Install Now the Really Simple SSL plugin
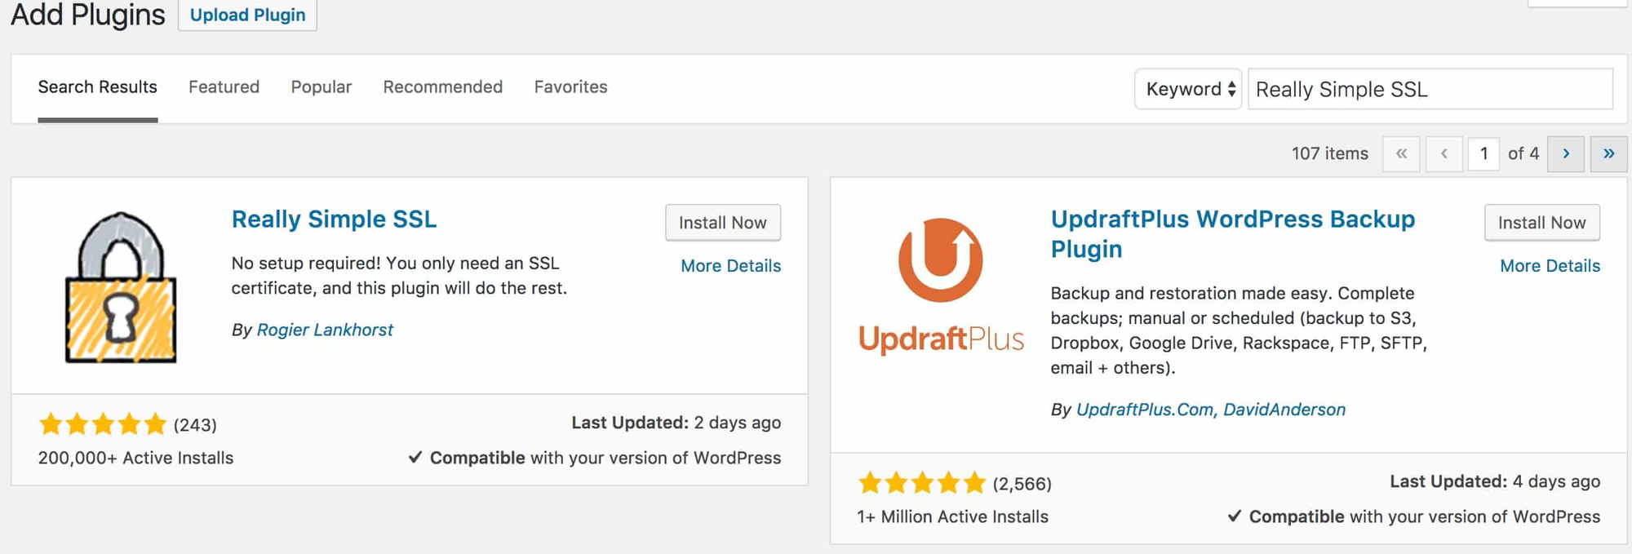This screenshot has width=1632, height=554. 723,222
